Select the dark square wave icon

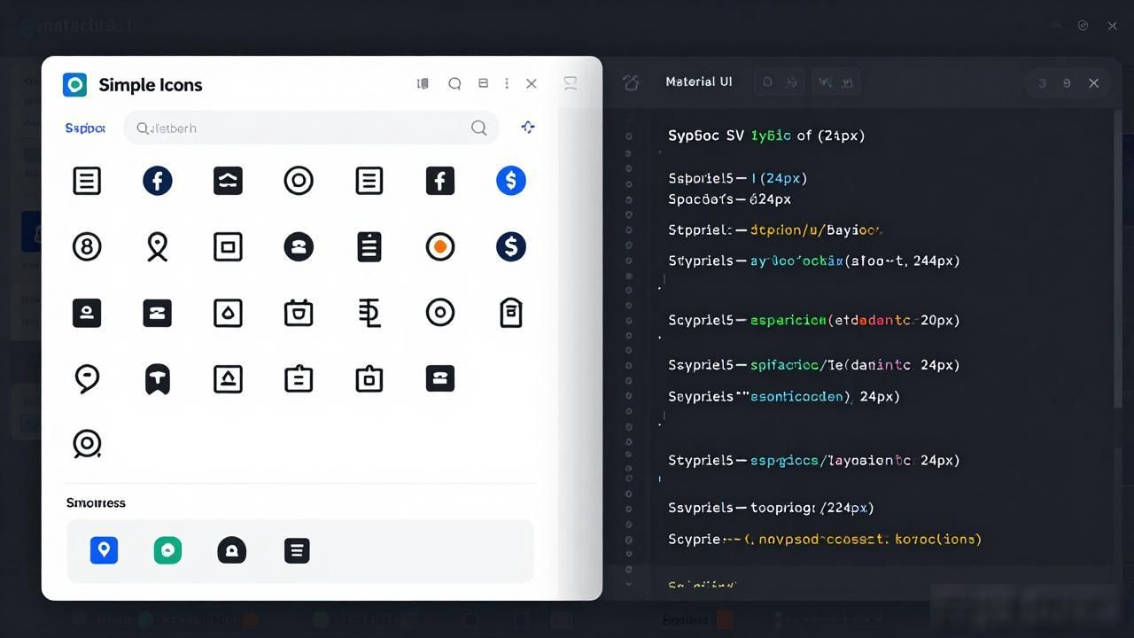228,181
